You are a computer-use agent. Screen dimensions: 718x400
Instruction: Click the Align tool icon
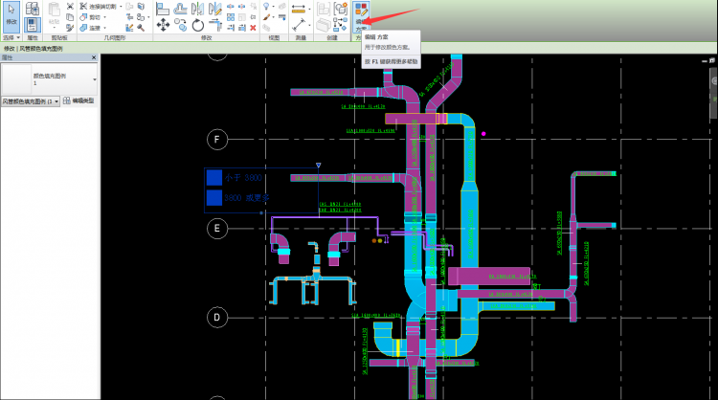pyautogui.click(x=163, y=8)
